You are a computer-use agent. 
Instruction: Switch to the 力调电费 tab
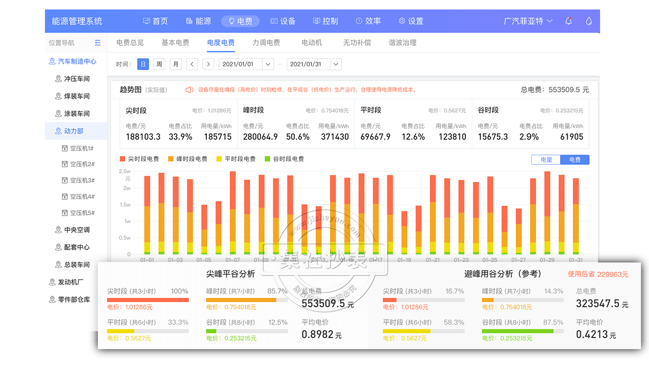[266, 43]
